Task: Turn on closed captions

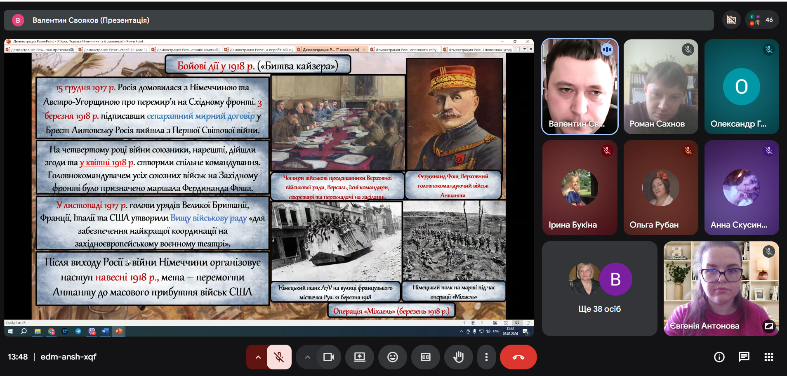Action: tap(425, 357)
